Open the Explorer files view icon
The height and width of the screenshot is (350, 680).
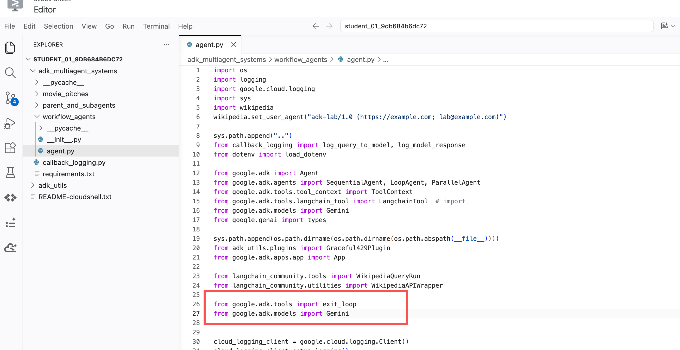[10, 48]
